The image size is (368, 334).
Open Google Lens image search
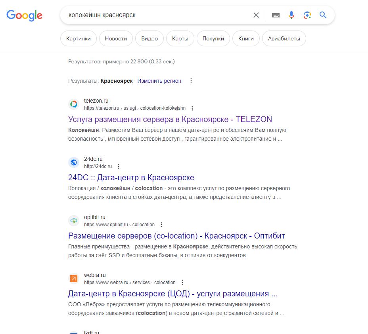point(307,15)
